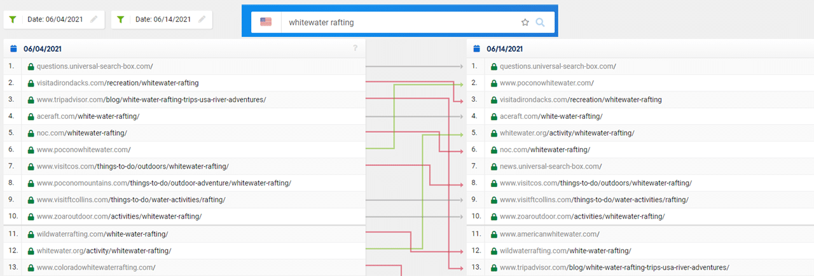Image resolution: width=814 pixels, height=276 pixels.
Task: Click the magnifier search icon in keyword box
Action: click(540, 22)
